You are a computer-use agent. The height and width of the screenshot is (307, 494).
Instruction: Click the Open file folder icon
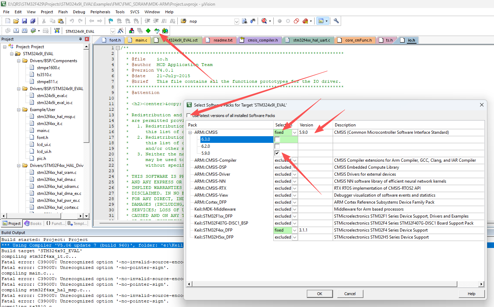[x=16, y=21]
